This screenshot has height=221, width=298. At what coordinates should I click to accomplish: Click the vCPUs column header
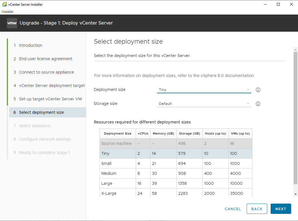(143, 133)
